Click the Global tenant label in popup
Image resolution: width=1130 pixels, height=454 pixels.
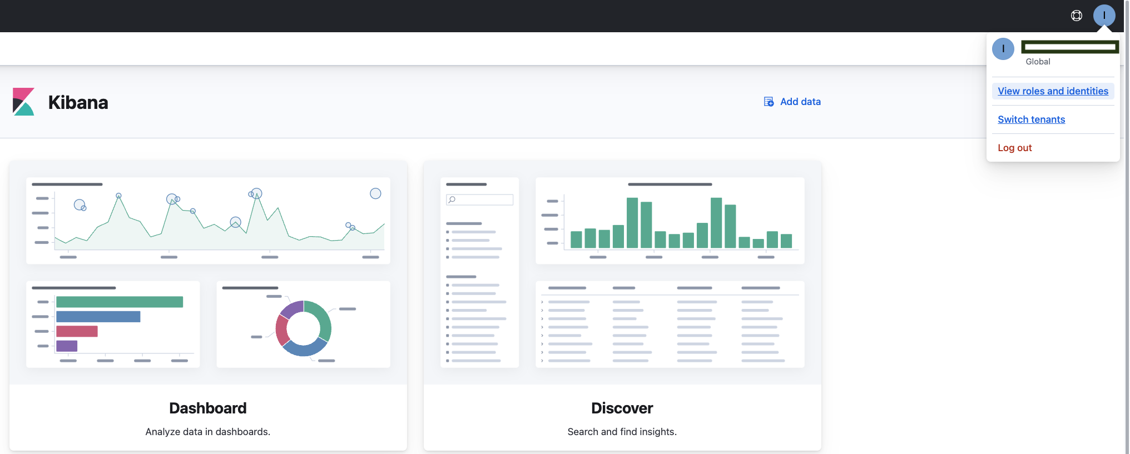pyautogui.click(x=1038, y=62)
